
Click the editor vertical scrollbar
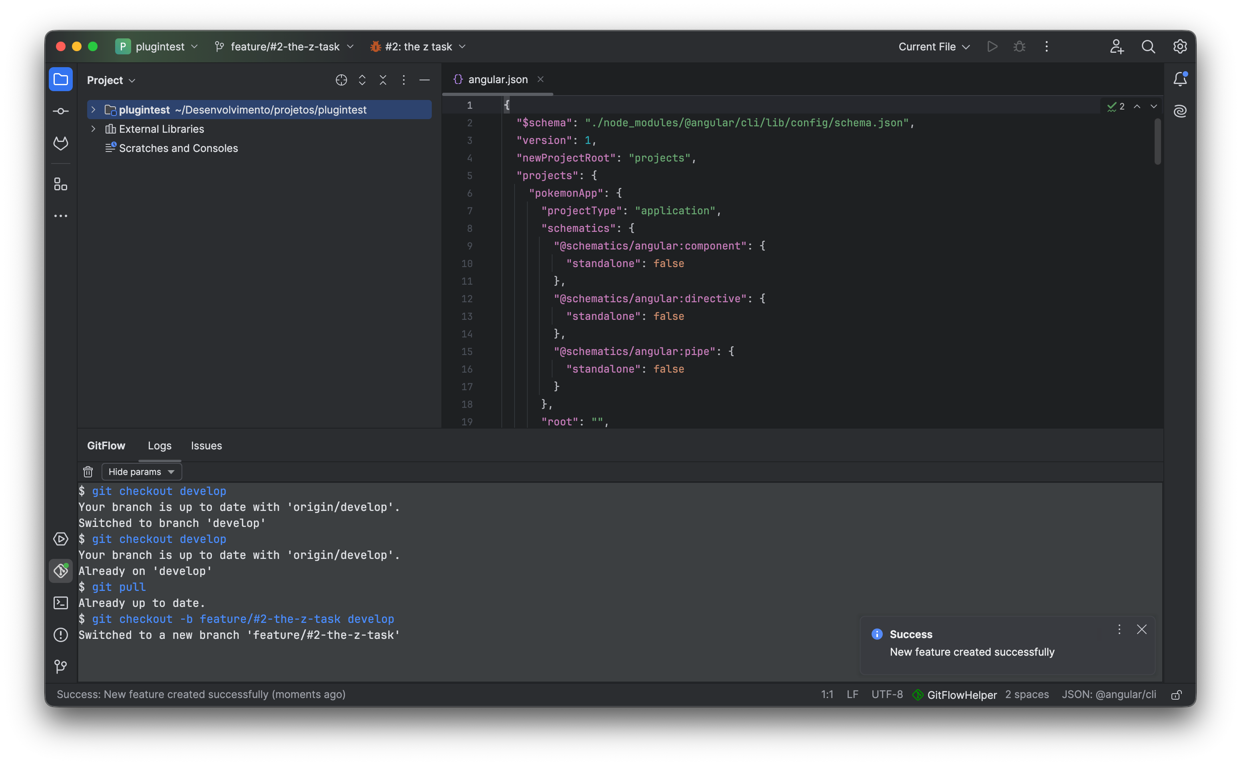pyautogui.click(x=1157, y=142)
